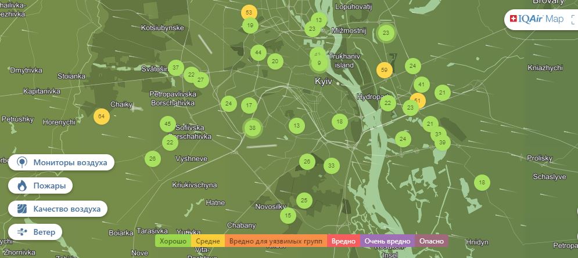Image resolution: width=578 pixels, height=258 pixels.
Task: Open the yellow station marker 59
Action: pyautogui.click(x=384, y=70)
